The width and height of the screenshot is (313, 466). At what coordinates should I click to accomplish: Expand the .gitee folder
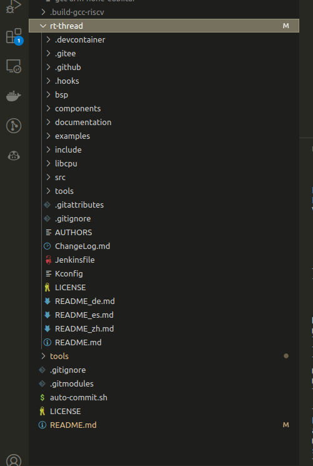48,54
